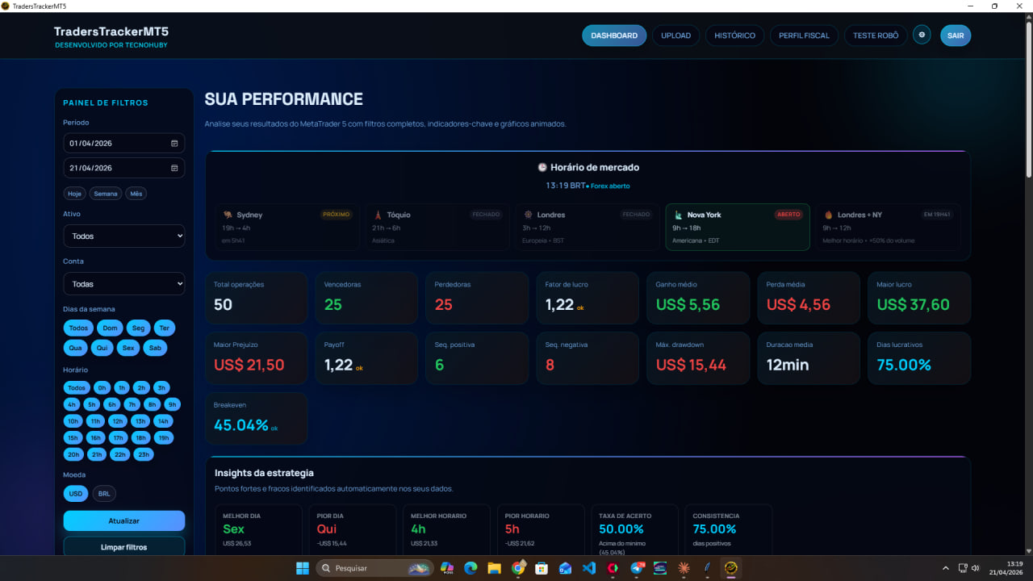Click the TradersTrackerMT5 logo title
The height and width of the screenshot is (581, 1033).
point(111,31)
